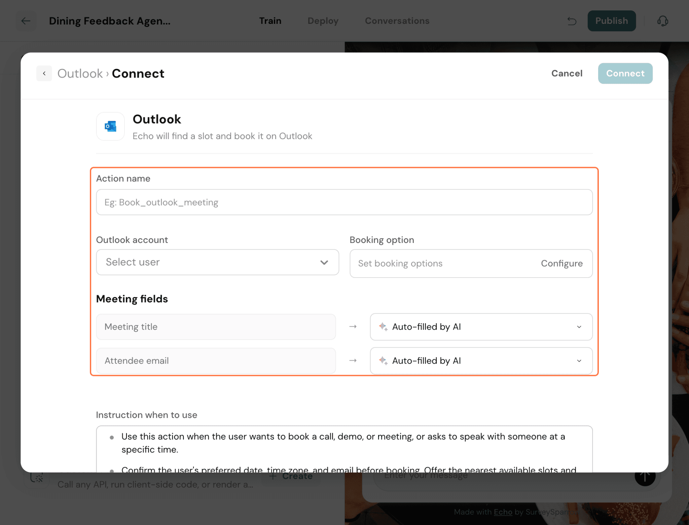The height and width of the screenshot is (525, 689).
Task: Click the Publish button
Action: 612,21
